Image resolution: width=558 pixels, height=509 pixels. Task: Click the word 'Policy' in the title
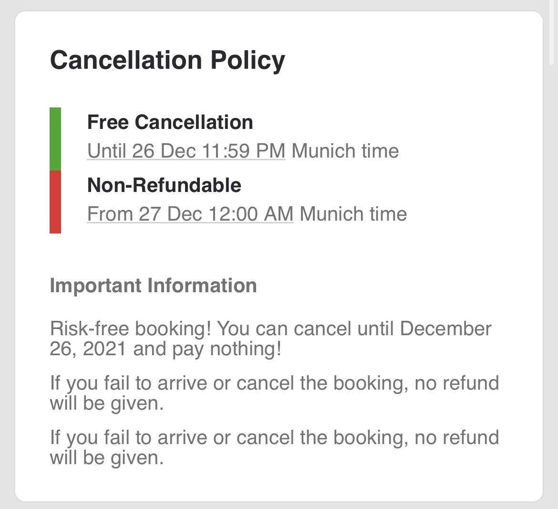(x=248, y=60)
